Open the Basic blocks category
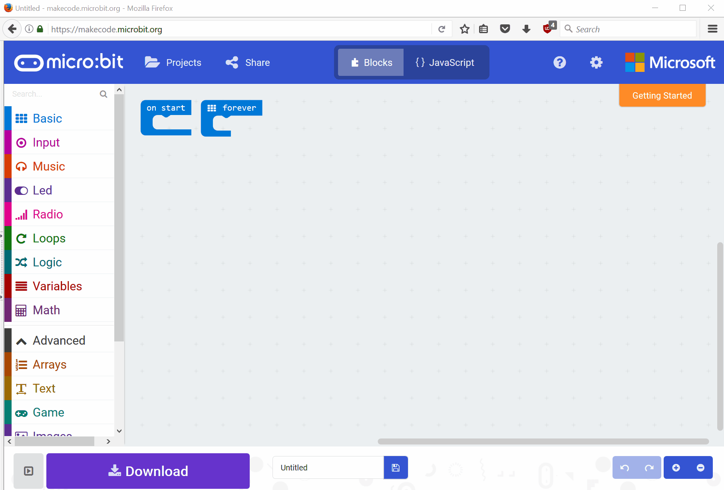Image resolution: width=724 pixels, height=490 pixels. [x=47, y=118]
